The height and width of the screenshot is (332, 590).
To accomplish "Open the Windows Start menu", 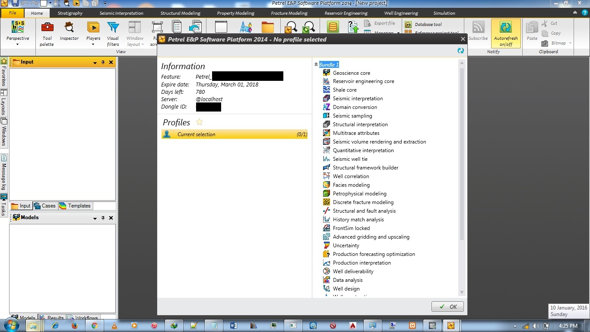I will coord(12,325).
